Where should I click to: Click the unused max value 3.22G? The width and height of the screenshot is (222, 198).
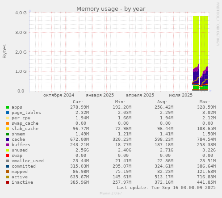coord(209,150)
